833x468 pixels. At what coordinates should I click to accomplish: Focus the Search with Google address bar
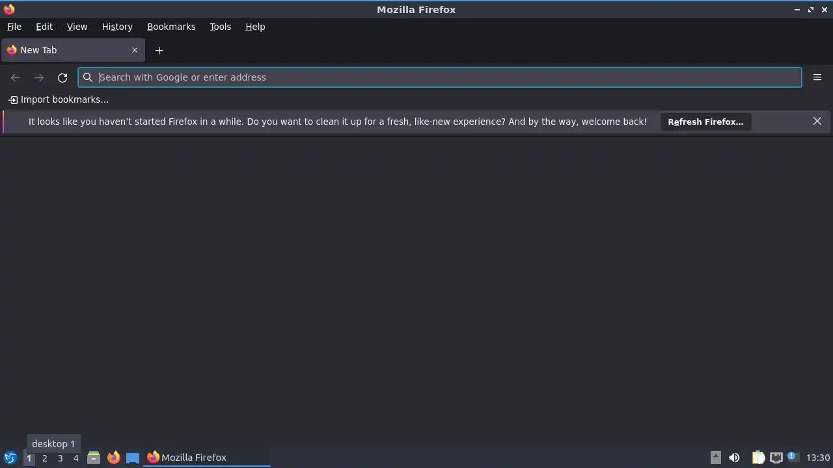pos(440,77)
